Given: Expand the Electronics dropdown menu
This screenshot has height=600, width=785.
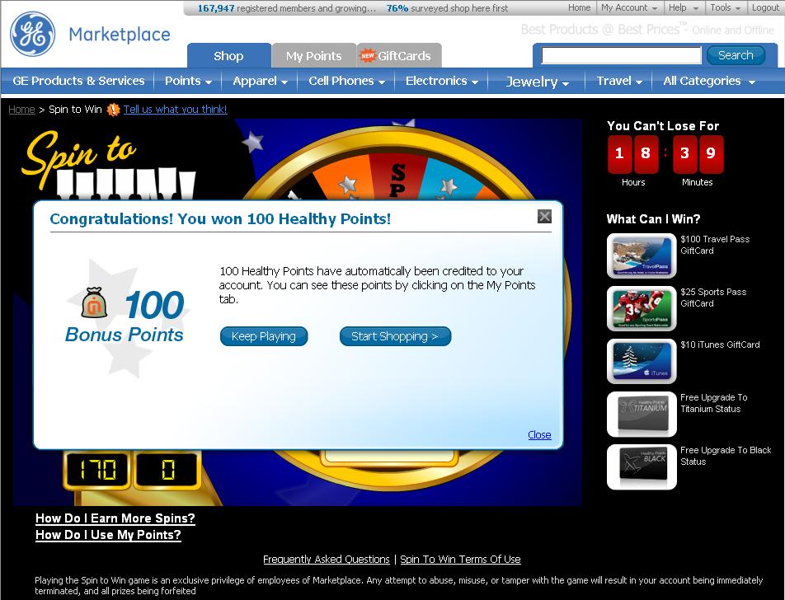Looking at the screenshot, I should point(442,81).
